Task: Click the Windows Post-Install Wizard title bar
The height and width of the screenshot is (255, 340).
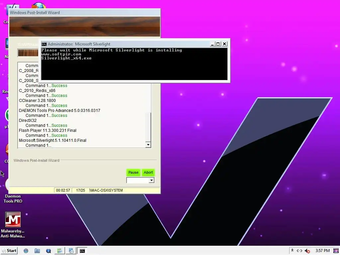Action: (85, 13)
